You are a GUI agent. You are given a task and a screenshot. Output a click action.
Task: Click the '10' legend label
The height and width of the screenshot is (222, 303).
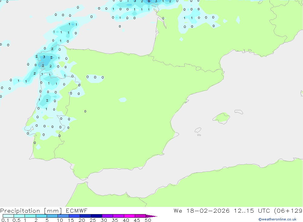[x=60, y=220]
